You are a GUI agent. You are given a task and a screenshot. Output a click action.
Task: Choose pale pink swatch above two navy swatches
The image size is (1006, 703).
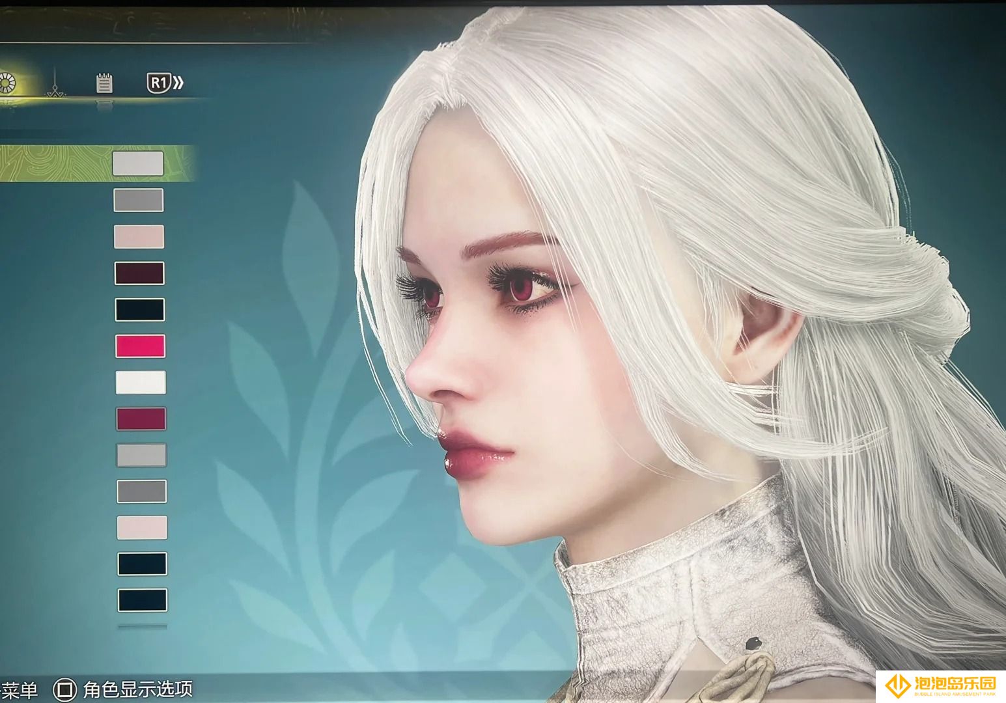142,527
